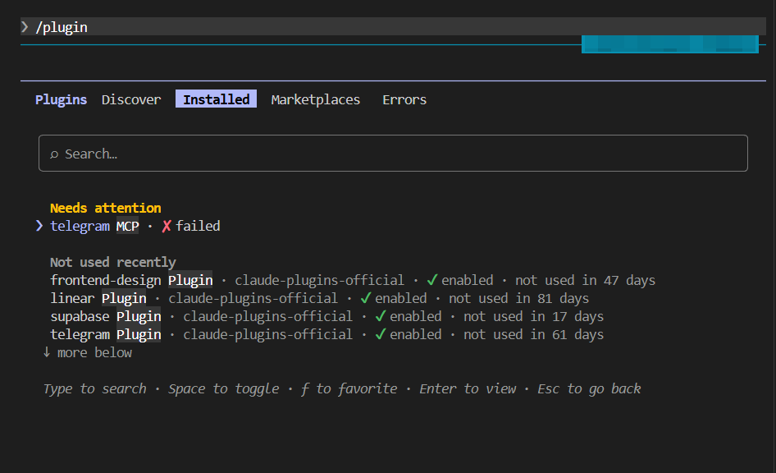Click the search magnifier icon

[x=54, y=154]
